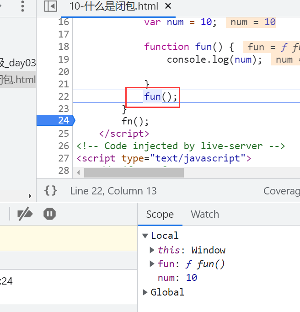This screenshot has width=300, height=312.
Task: Toggle the breakpoint on line 24
Action: click(63, 121)
